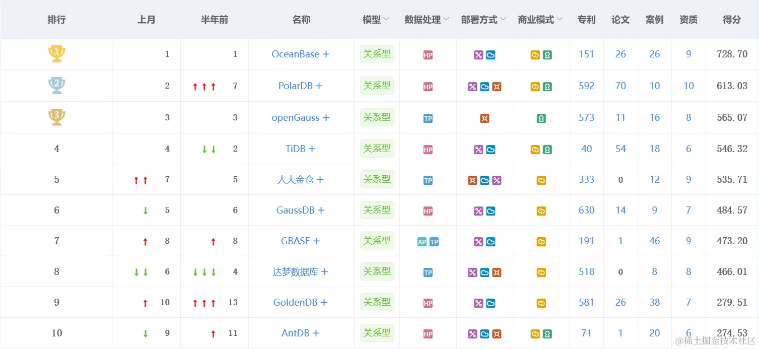Open the AntDB + database link
Screen dimensions: 759x349
tap(301, 333)
